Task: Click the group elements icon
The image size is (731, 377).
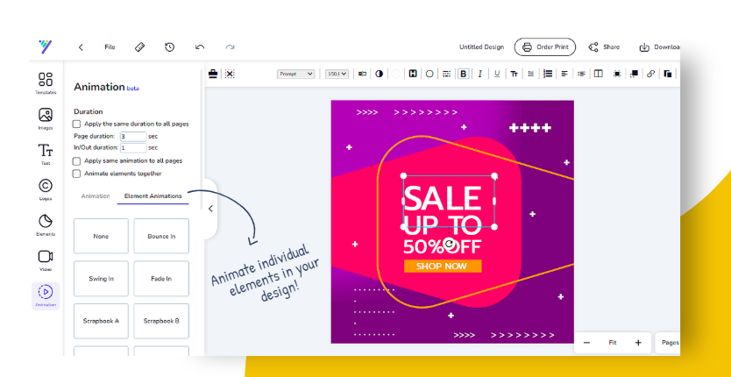Action: pyautogui.click(x=617, y=74)
